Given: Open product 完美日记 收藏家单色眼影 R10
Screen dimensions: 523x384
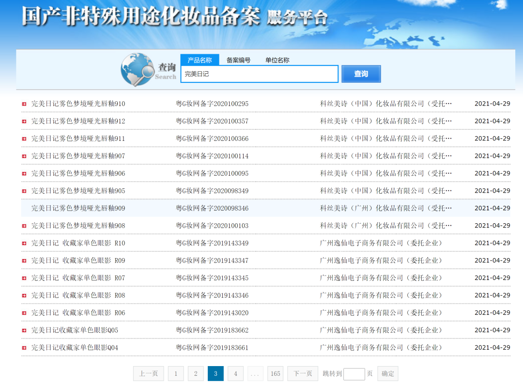Looking at the screenshot, I should [78, 243].
